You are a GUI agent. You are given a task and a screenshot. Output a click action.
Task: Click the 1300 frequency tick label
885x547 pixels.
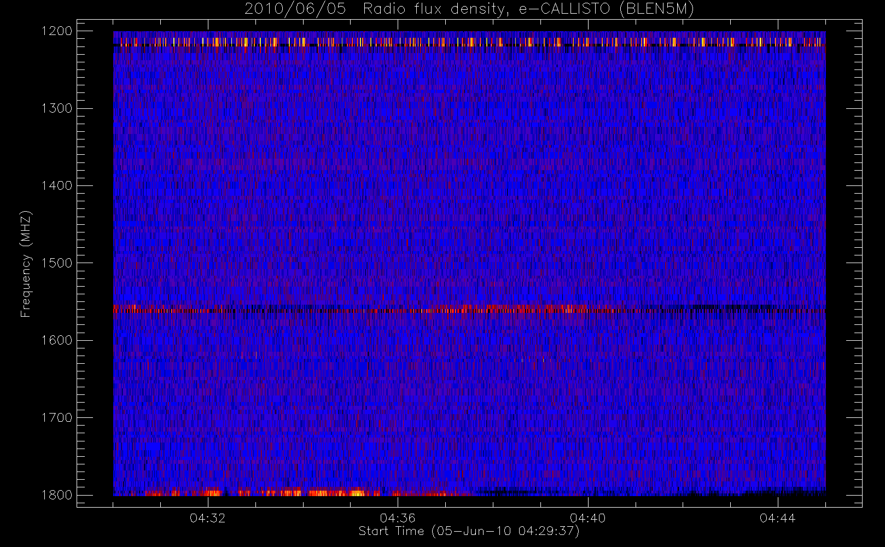(57, 108)
